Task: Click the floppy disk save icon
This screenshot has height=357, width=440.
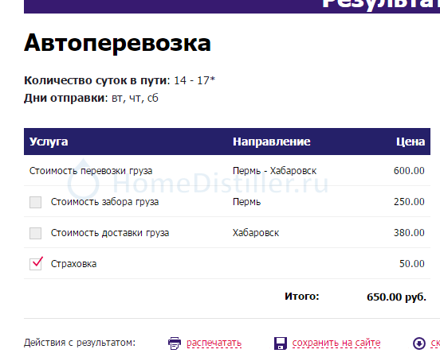Action: 281,343
